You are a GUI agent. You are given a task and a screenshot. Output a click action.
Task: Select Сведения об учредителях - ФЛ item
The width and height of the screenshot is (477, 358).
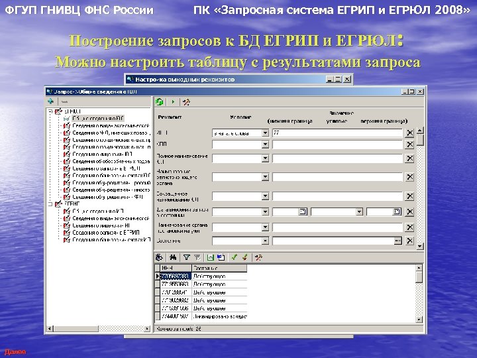107,197
